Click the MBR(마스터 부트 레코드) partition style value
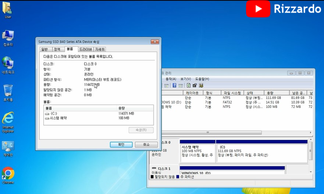Image resolution: width=324 pixels, height=194 pixels. (x=103, y=80)
